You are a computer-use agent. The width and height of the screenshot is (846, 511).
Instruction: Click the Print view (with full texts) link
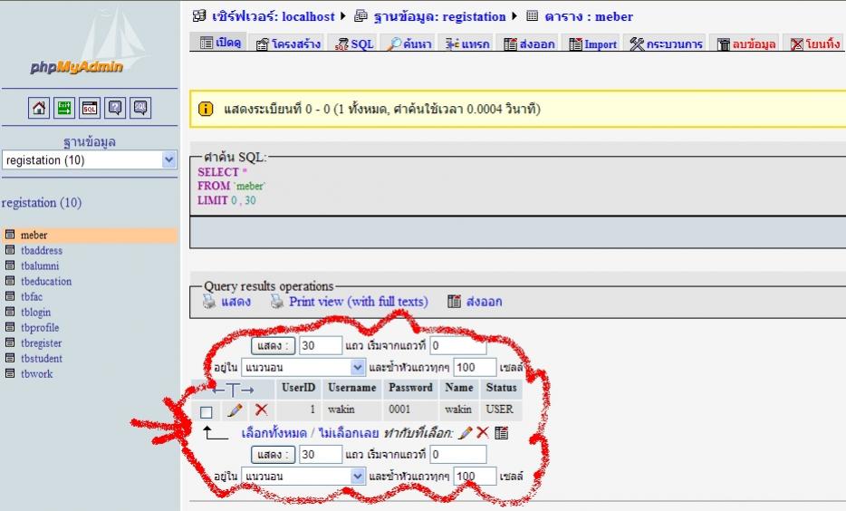pos(359,301)
